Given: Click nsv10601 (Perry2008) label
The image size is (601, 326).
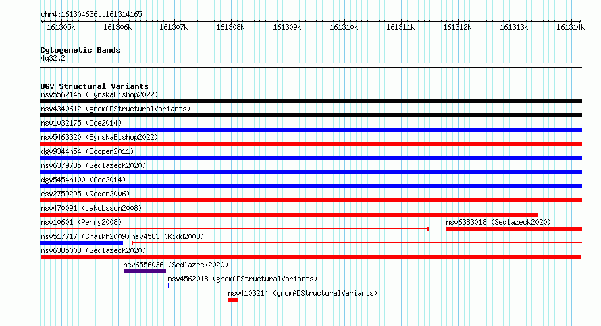Looking at the screenshot, I should (81, 222).
